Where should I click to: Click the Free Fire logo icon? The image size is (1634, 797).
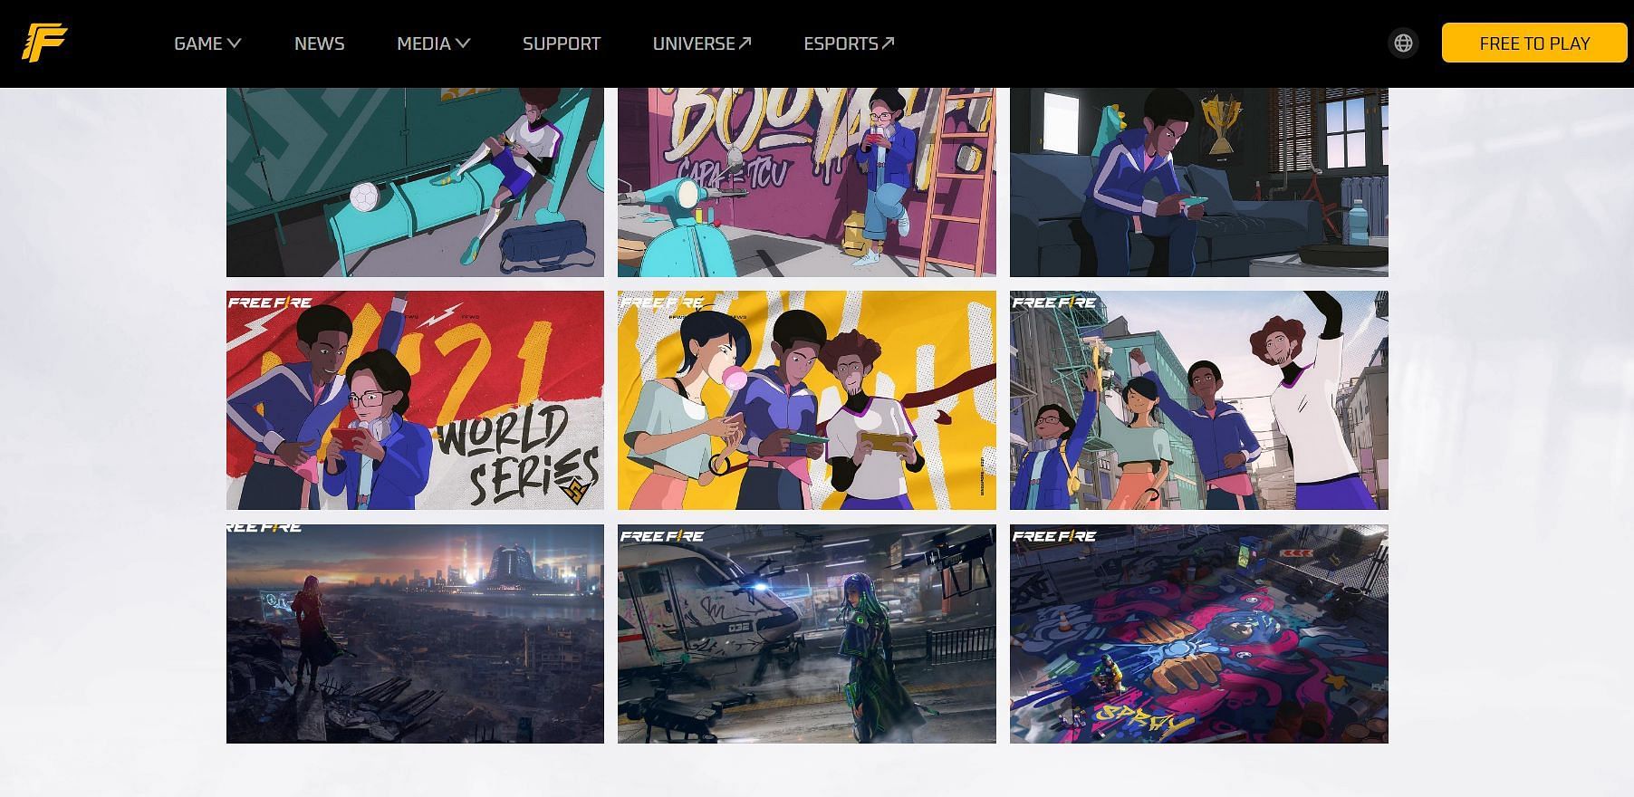click(x=44, y=43)
